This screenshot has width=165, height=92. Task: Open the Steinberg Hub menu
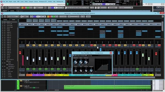pyautogui.click(x=60, y=2)
